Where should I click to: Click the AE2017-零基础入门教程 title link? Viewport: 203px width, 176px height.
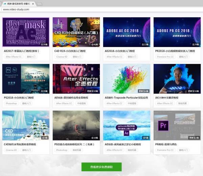pyautogui.click(x=21, y=51)
